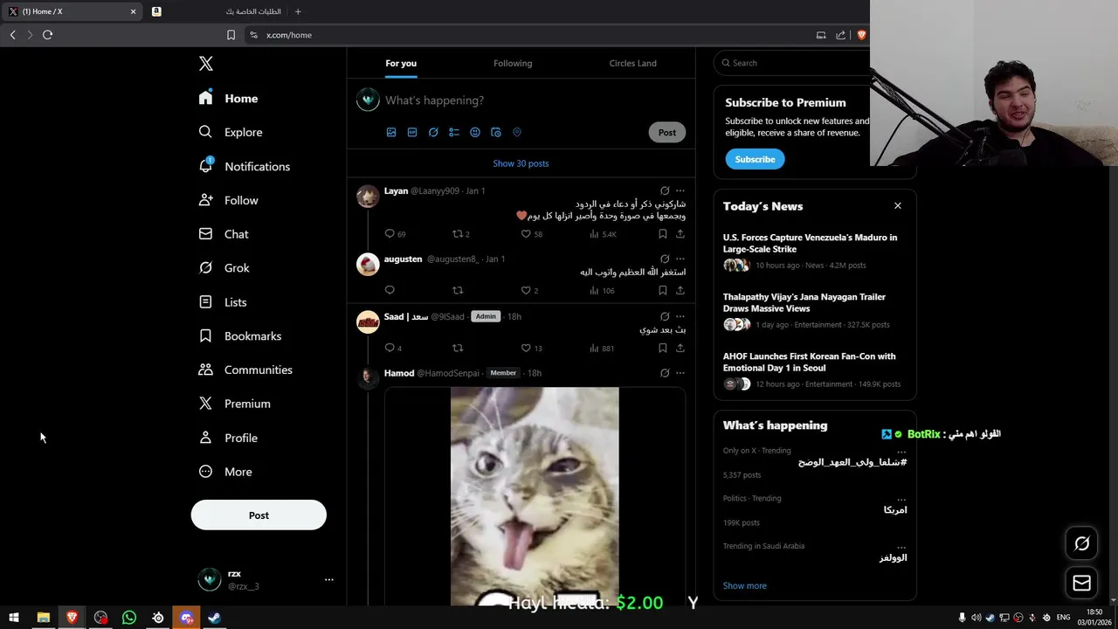Focus the What's happening compose field

[533, 100]
